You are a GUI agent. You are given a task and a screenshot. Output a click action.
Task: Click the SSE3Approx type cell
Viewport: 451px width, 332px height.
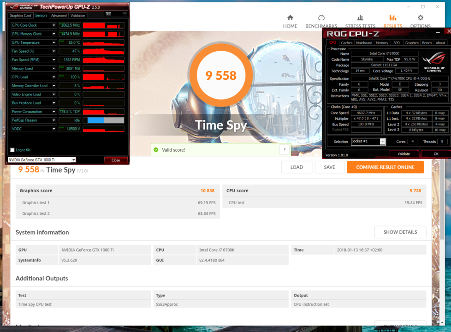[220, 304]
